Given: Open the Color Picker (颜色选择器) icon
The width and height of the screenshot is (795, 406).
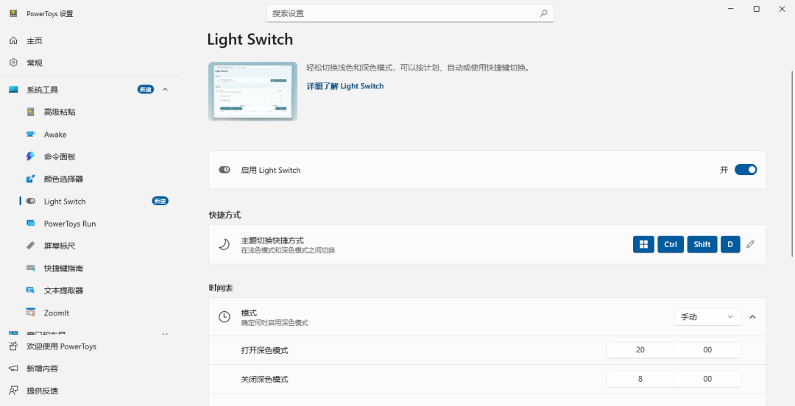Looking at the screenshot, I should click(x=30, y=179).
